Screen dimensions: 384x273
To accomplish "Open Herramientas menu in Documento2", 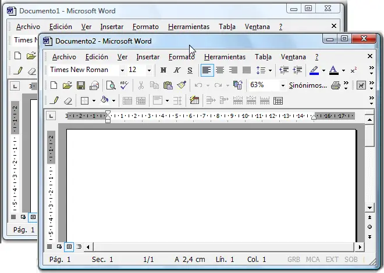I will click(225, 57).
